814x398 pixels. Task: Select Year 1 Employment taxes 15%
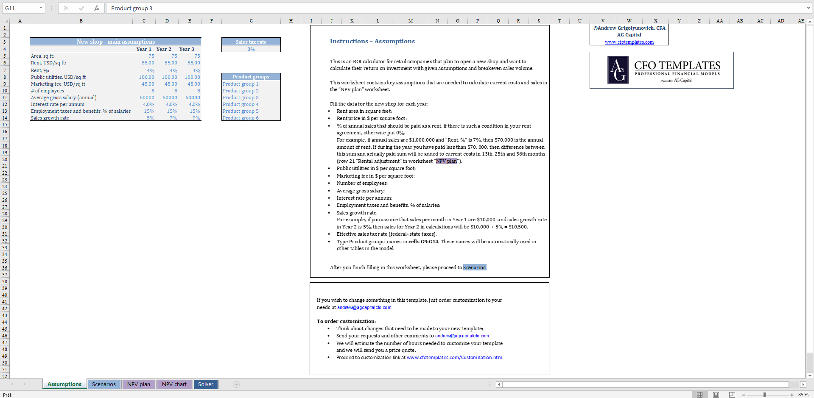[144, 111]
